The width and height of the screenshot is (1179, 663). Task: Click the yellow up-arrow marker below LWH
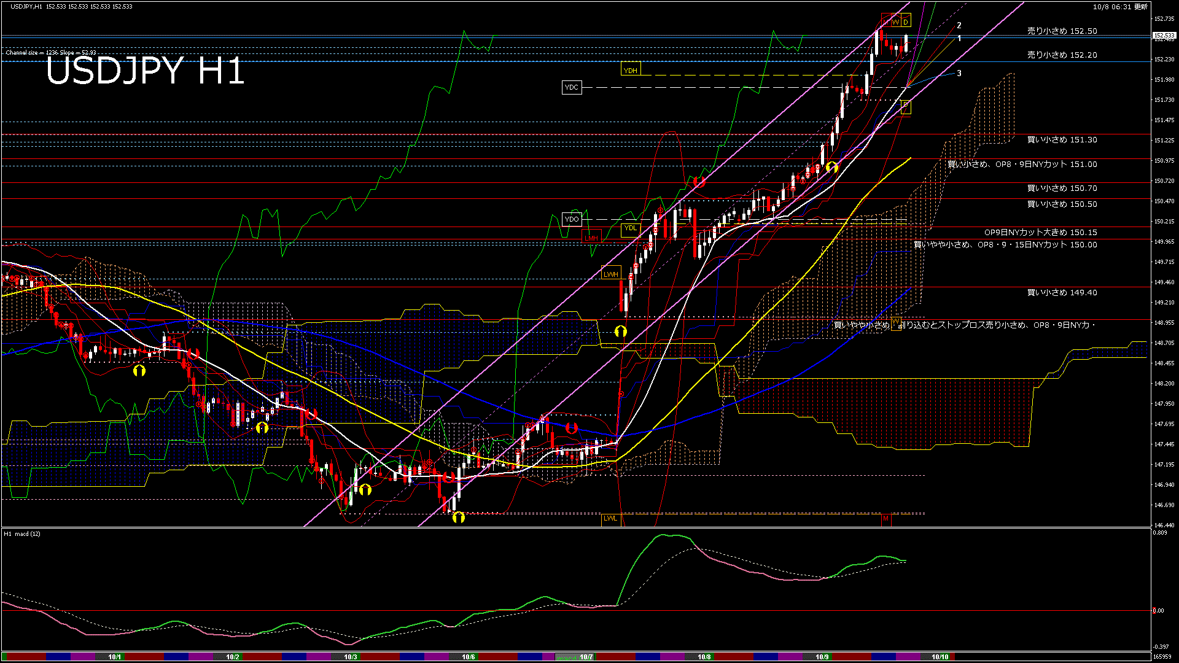tap(621, 331)
